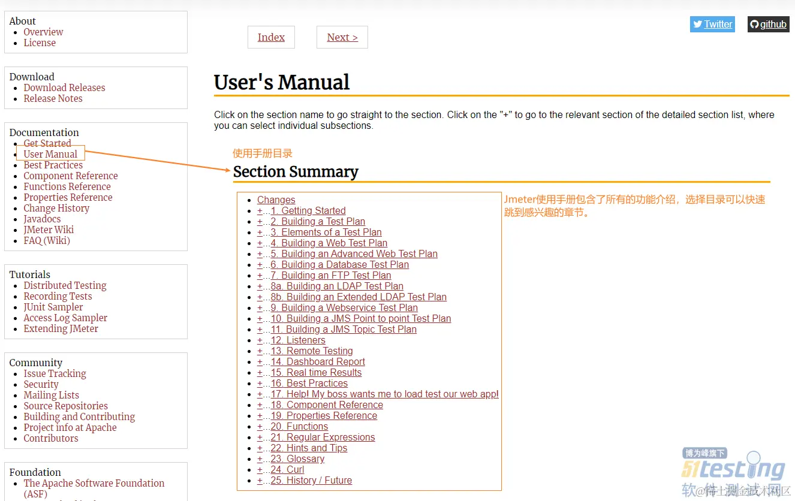The width and height of the screenshot is (795, 501).
Task: Open the Changes link
Action: (x=276, y=200)
